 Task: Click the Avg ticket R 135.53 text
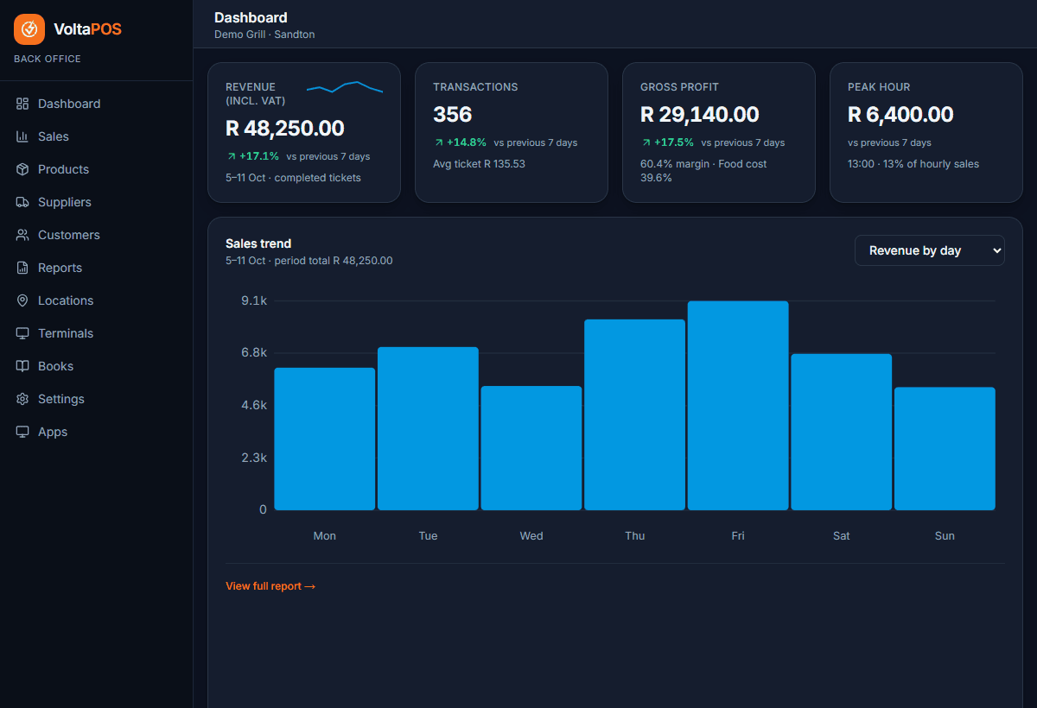pos(479,164)
